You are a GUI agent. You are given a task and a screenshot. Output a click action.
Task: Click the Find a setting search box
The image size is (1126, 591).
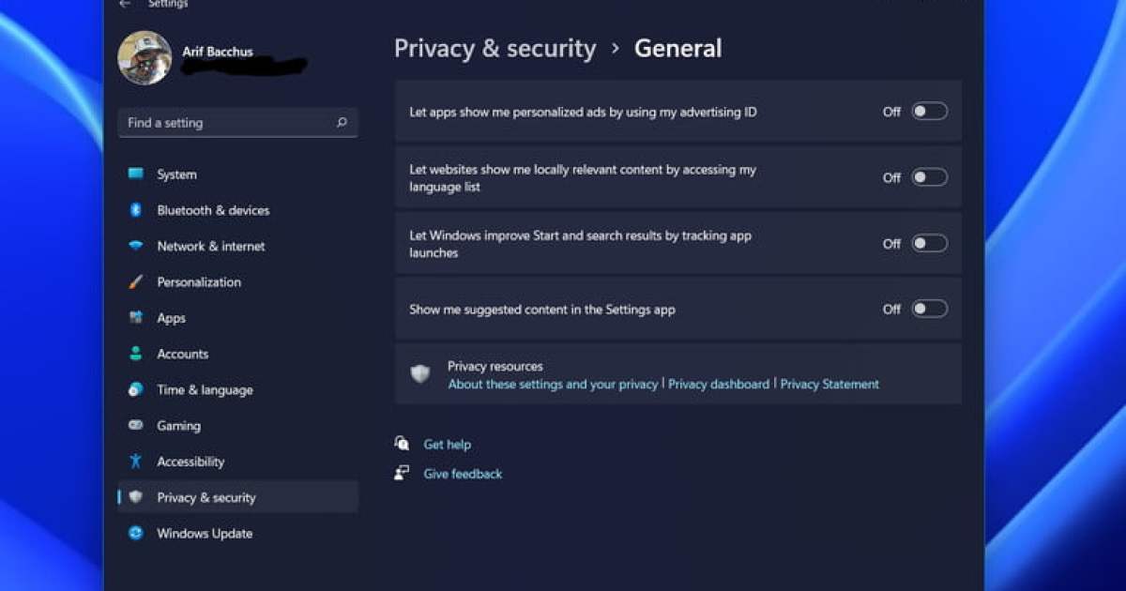(225, 122)
